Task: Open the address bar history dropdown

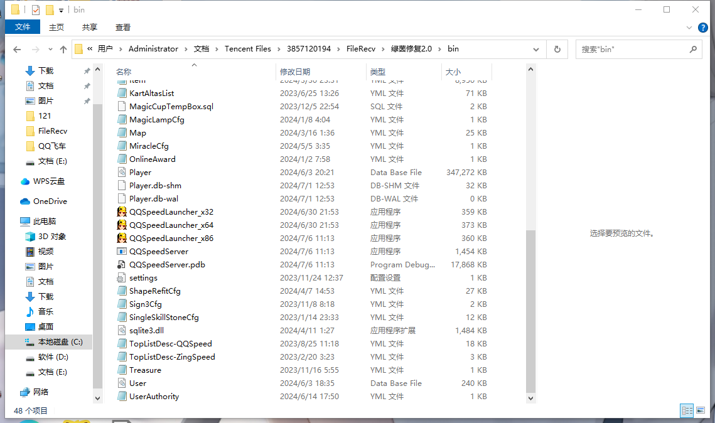Action: [536, 49]
